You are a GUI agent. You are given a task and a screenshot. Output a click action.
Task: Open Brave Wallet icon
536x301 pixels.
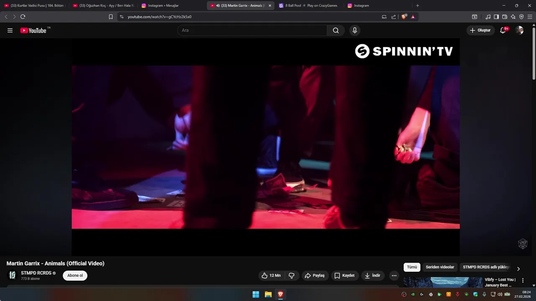click(x=505, y=17)
